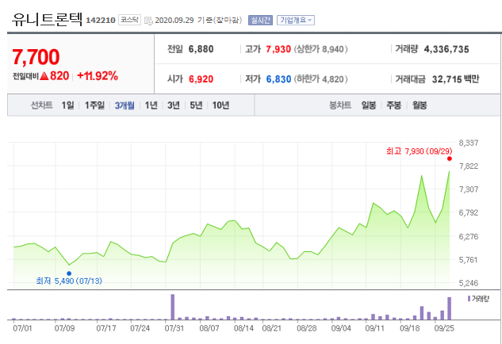
Task: Click the 07/01 date axis label
Action: pos(22,328)
